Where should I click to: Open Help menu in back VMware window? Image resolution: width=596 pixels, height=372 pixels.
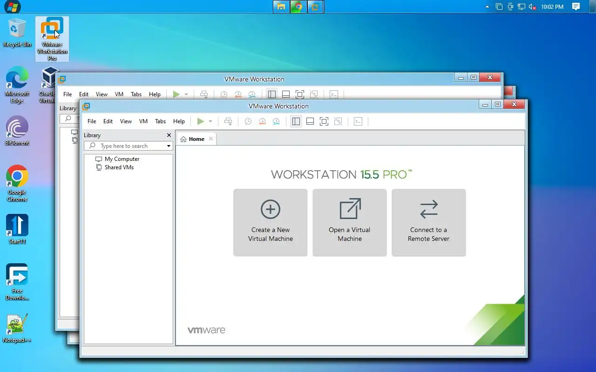click(x=155, y=94)
